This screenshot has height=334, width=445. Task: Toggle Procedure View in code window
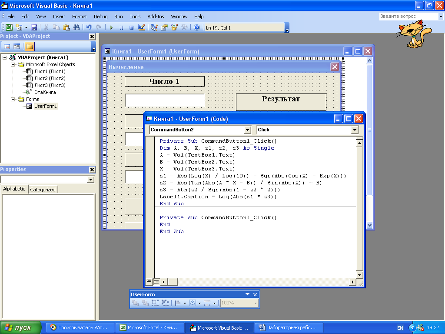(149, 282)
